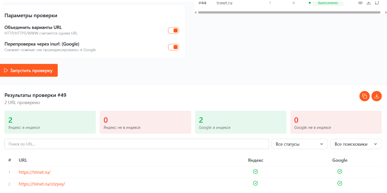387x193 pixels.
Task: Open the https://trinet.ru/otzyvy/ link
Action: 42,184
